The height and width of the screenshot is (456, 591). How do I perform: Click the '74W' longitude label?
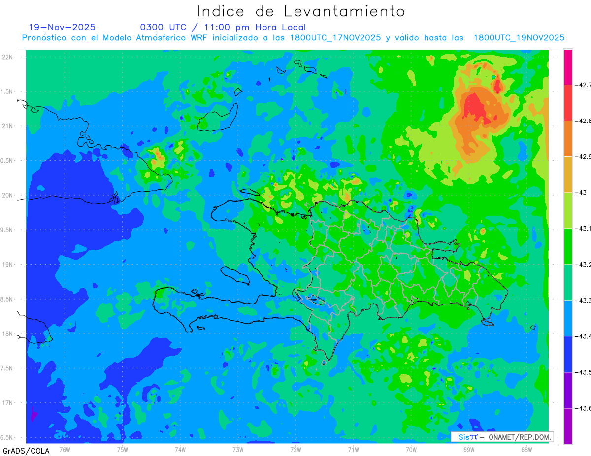(180, 449)
